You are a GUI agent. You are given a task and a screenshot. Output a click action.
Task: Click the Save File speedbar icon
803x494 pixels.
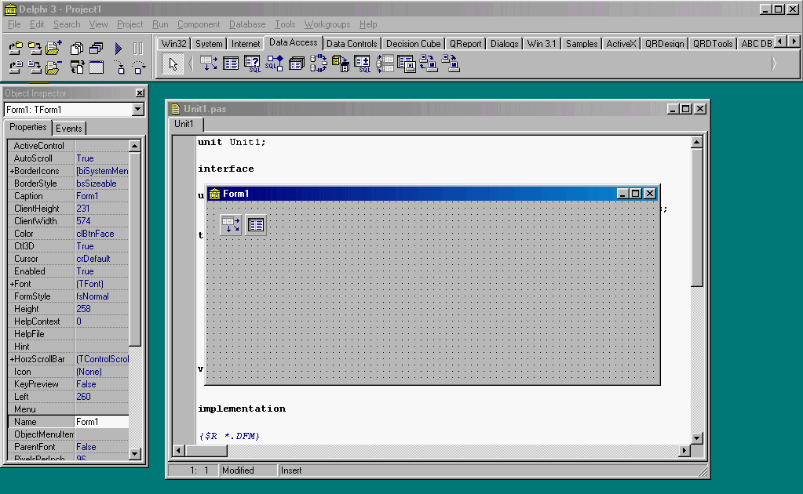pos(35,67)
